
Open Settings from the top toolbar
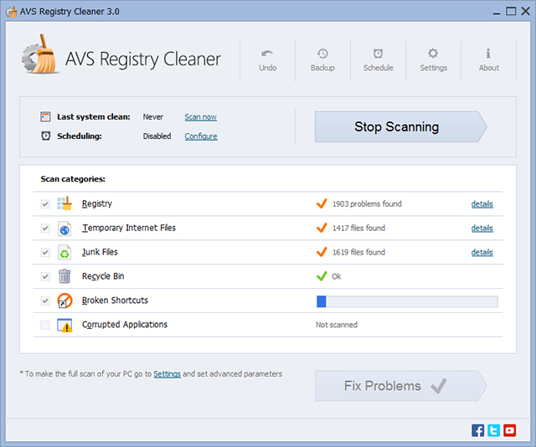[434, 60]
